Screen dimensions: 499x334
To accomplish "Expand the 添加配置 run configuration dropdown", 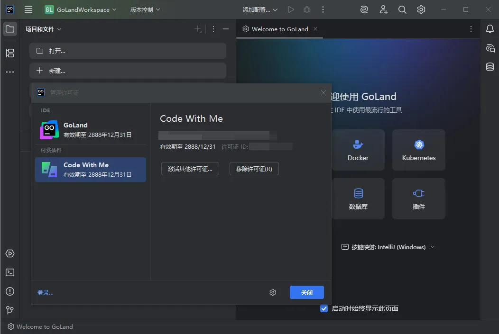I will [x=260, y=9].
